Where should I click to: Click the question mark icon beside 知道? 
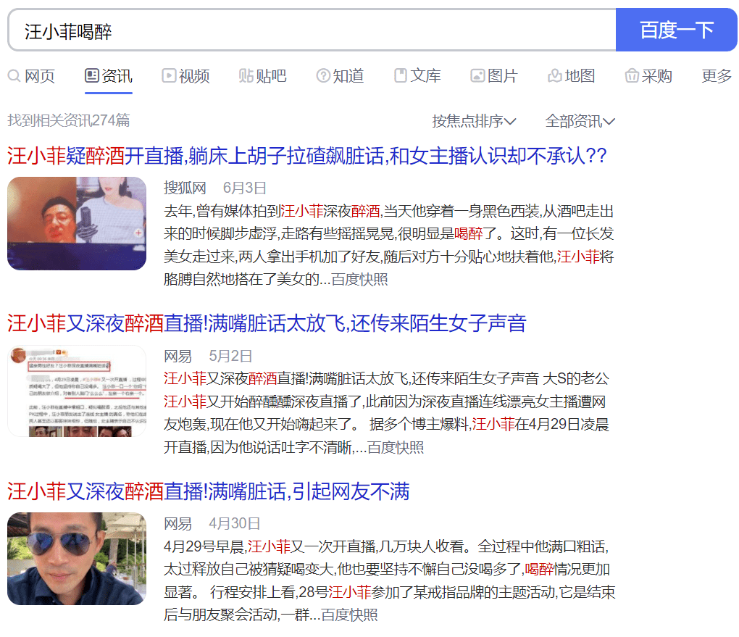coord(323,75)
